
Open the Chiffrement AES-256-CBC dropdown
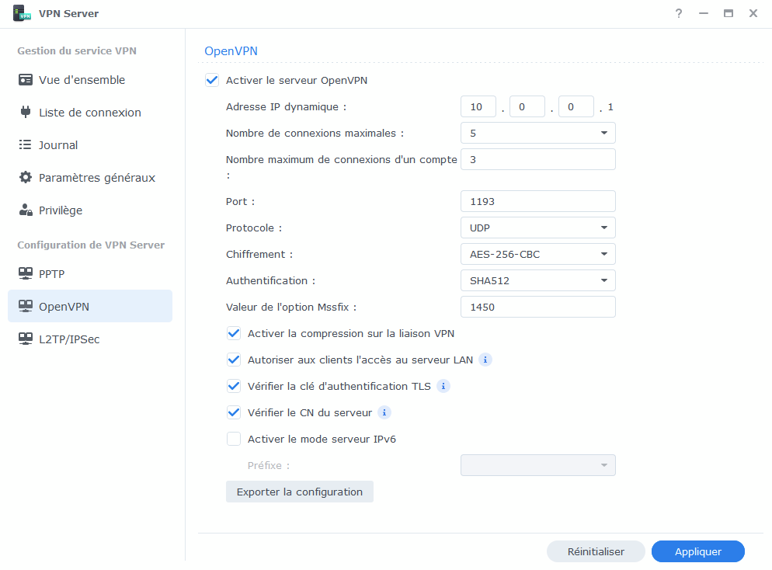[537, 254]
